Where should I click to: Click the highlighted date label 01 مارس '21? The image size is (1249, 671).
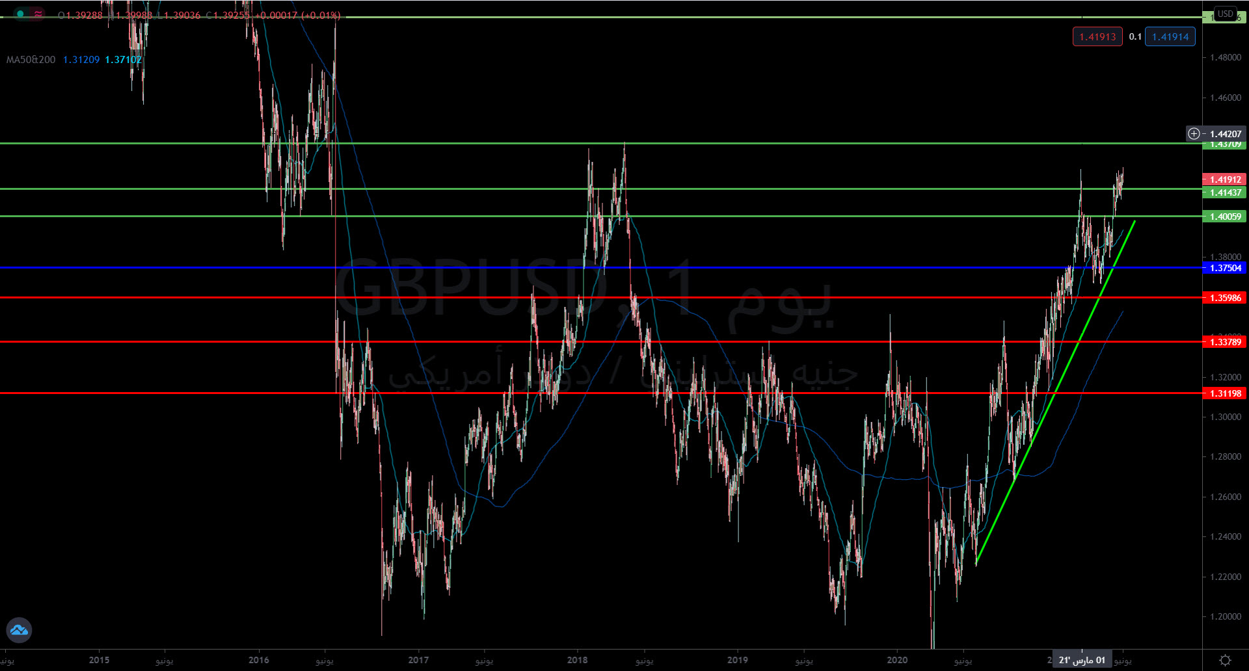(x=1082, y=660)
